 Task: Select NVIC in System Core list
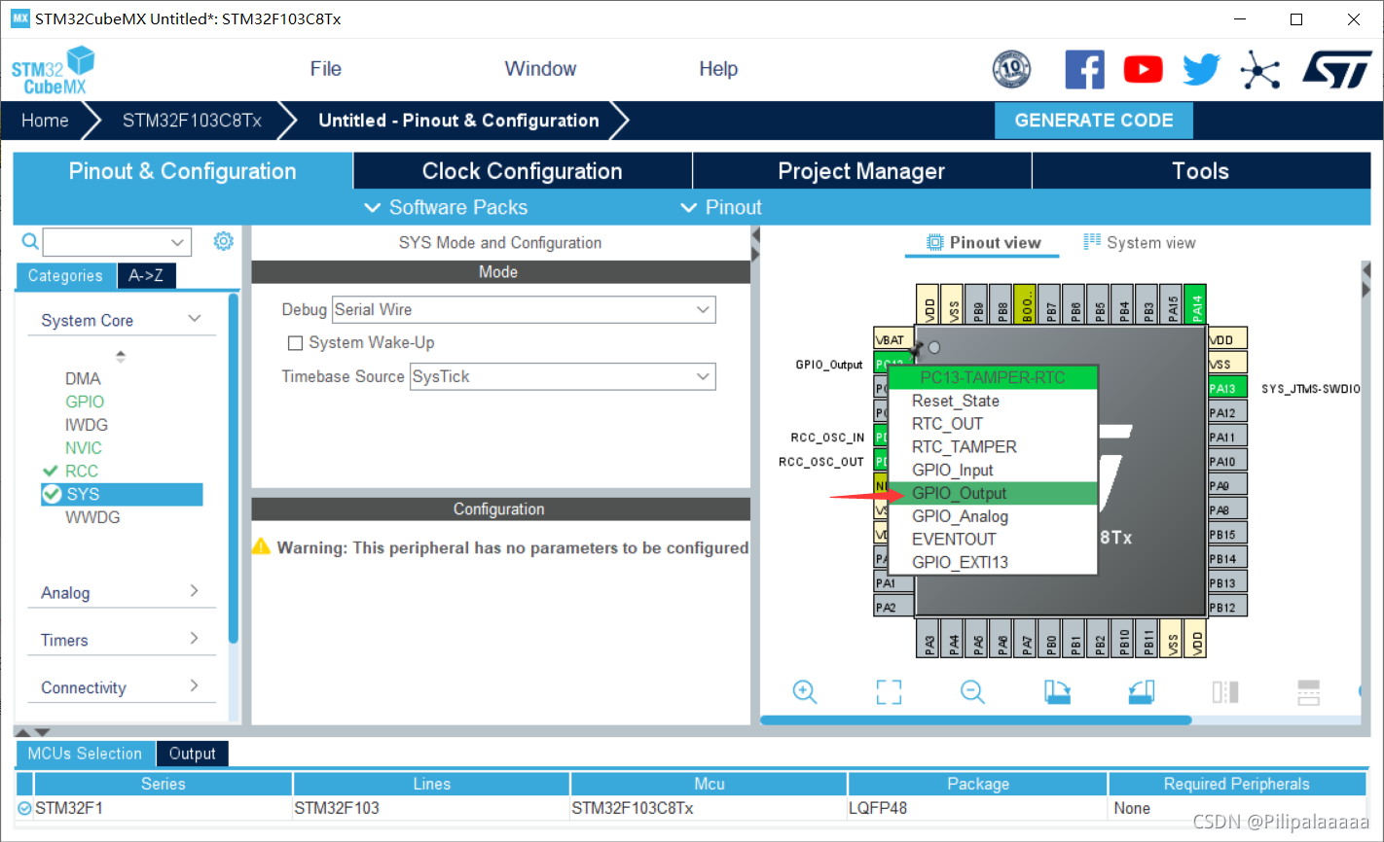click(x=83, y=448)
